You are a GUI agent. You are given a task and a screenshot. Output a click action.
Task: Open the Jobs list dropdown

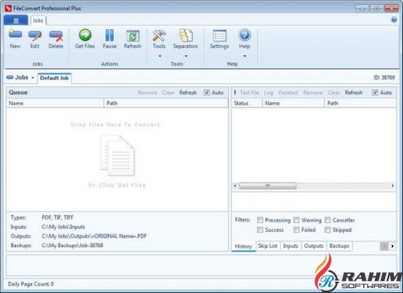tap(33, 78)
